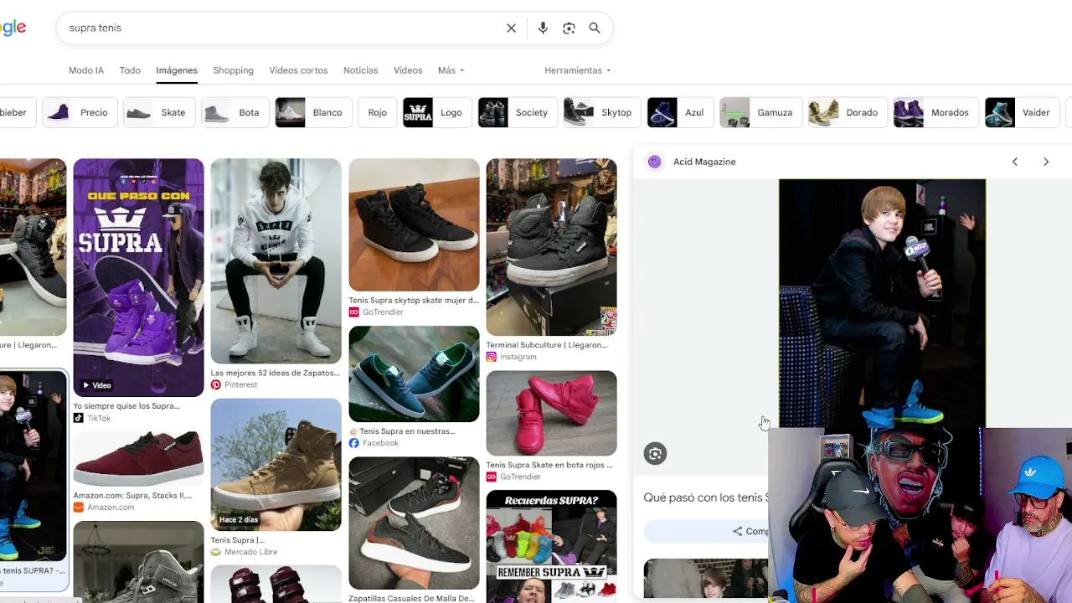Image resolution: width=1072 pixels, height=603 pixels.
Task: Open the Noticias tab
Action: [x=360, y=70]
